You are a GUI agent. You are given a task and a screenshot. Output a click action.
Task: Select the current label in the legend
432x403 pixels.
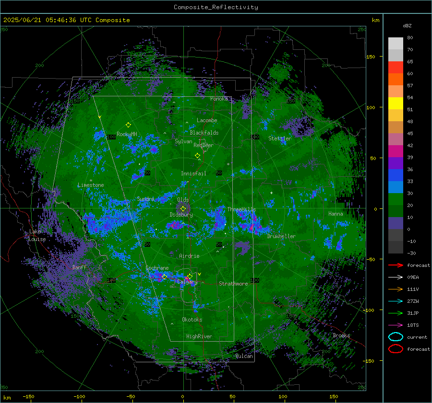tap(417, 337)
